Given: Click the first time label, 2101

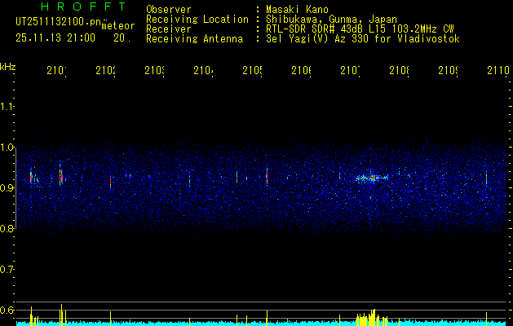Looking at the screenshot, I should click(57, 70).
